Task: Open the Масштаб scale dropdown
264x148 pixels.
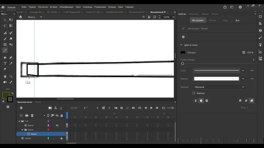Action: (219, 87)
